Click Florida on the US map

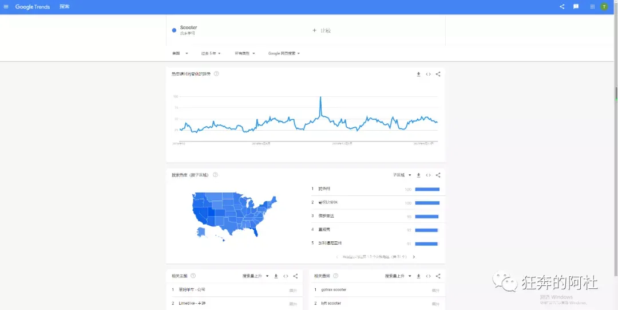click(255, 231)
